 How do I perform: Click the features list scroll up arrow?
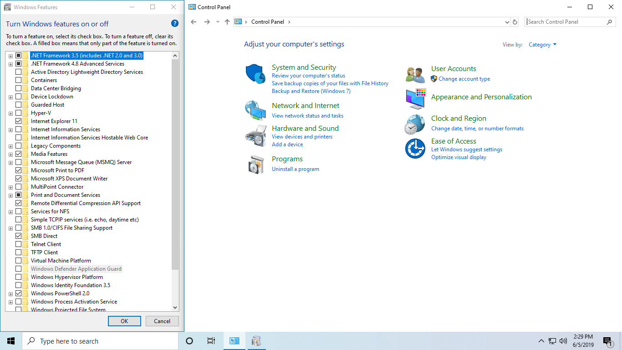click(x=175, y=56)
